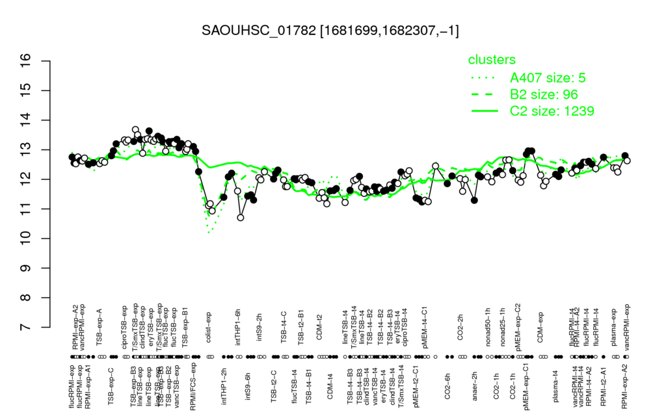Click the 'pMEM-t2-C1' bottom axis label
This screenshot has width=666, height=416.
click(x=416, y=386)
